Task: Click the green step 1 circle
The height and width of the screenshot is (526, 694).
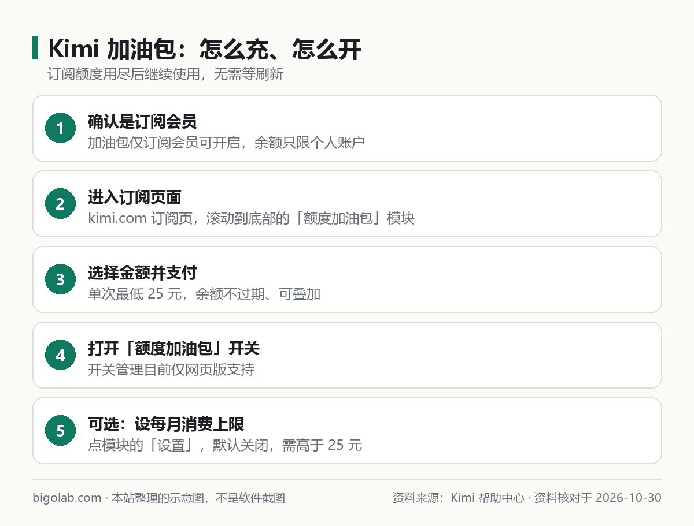Action: [60, 128]
